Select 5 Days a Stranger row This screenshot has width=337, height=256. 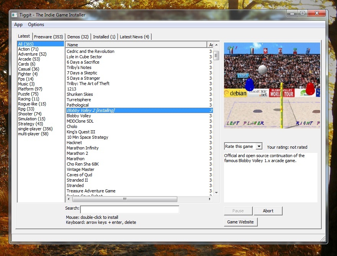click(x=139, y=78)
